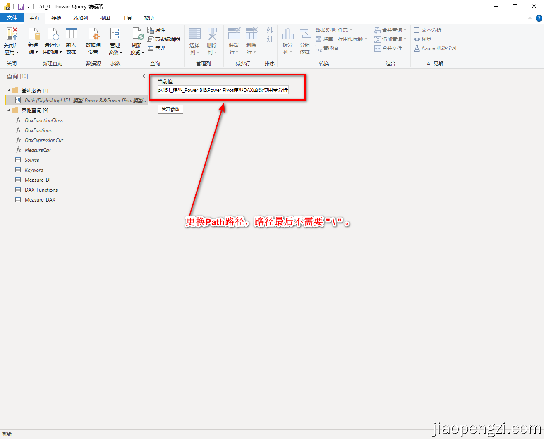Collapse the ribbon with the chevron
544x439 pixels.
530,18
